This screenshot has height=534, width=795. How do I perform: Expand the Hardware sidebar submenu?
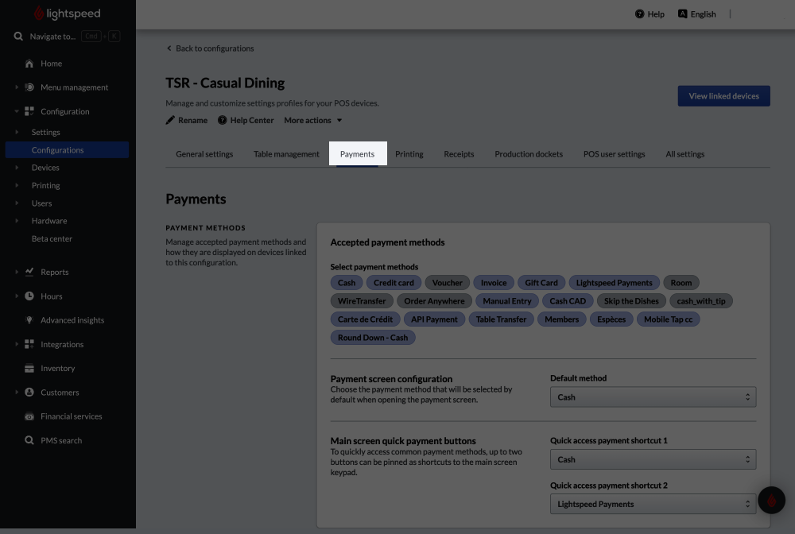tap(17, 221)
